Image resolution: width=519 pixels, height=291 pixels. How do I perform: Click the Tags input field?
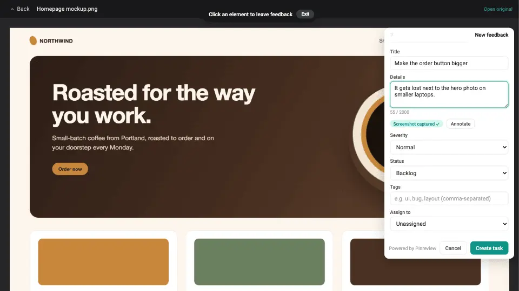(449, 198)
